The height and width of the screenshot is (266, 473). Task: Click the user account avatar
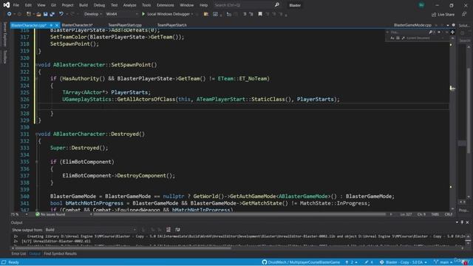pyautogui.click(x=421, y=5)
